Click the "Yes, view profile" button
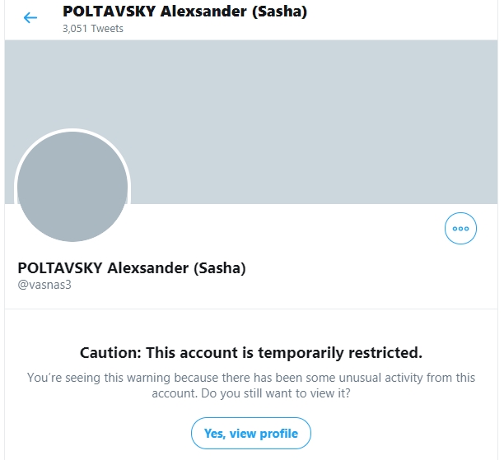The height and width of the screenshot is (460, 504). (251, 433)
